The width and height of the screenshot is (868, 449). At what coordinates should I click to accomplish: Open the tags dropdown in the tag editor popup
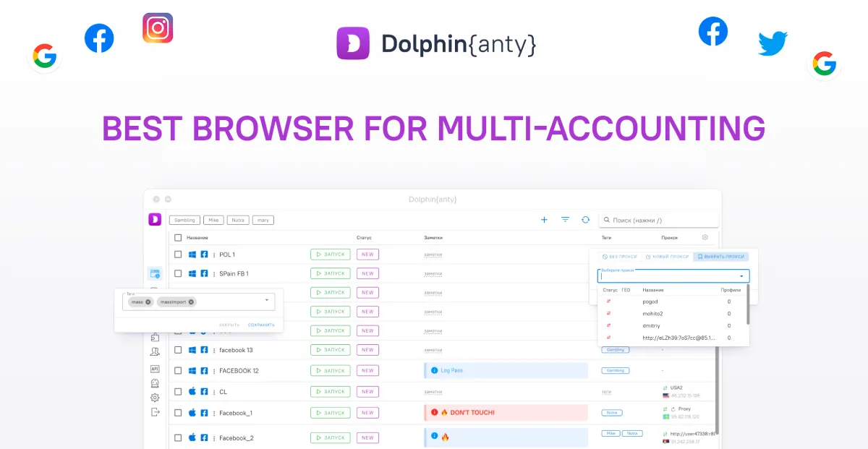pos(267,300)
